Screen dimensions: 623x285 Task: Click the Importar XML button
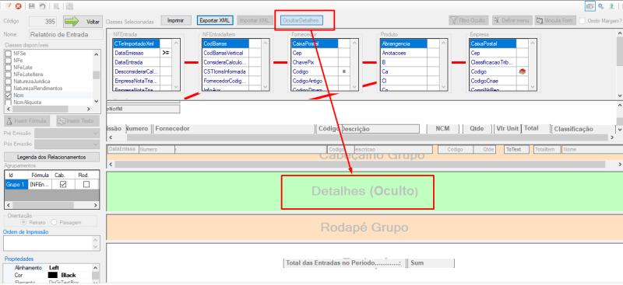[x=255, y=20]
